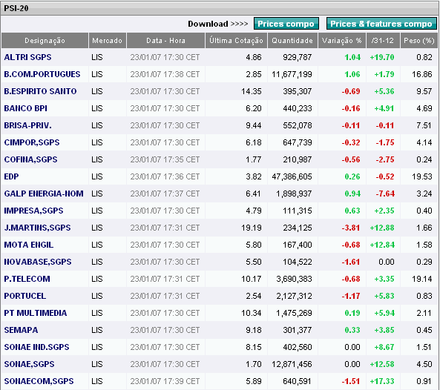The height and width of the screenshot is (390, 440).
Task: Select the EDP quantity 47,386,605
Action: tap(292, 176)
